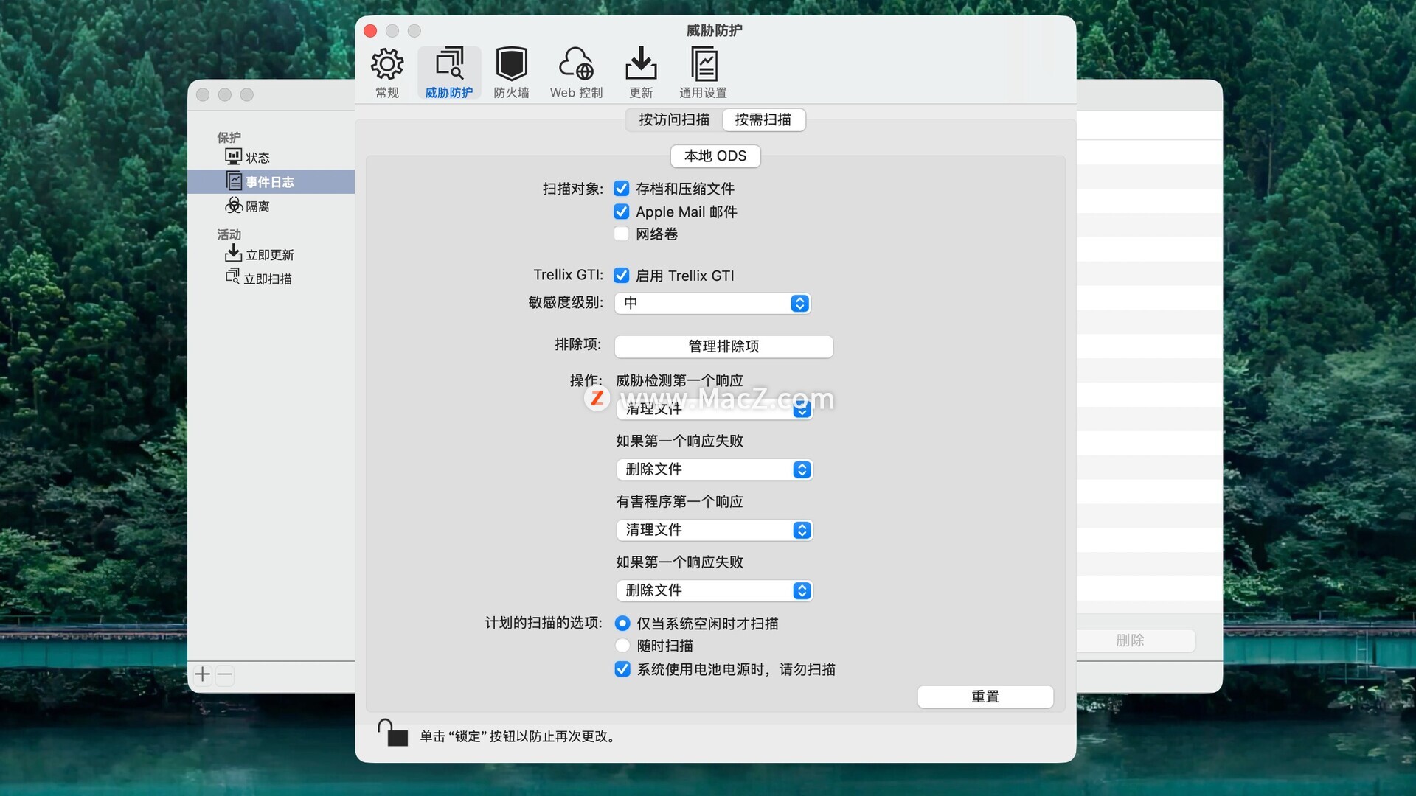1416x796 pixels.
Task: Click the 立即扫描 scan icon in sidebar
Action: (232, 276)
